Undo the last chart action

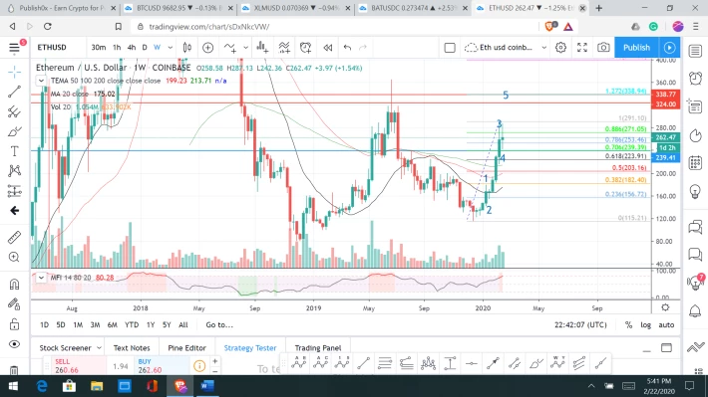(347, 48)
